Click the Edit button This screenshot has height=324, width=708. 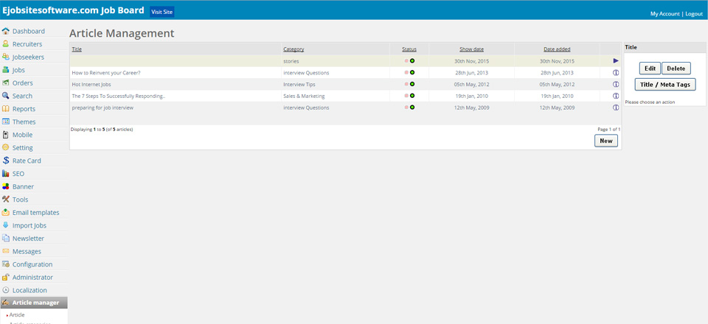(650, 68)
